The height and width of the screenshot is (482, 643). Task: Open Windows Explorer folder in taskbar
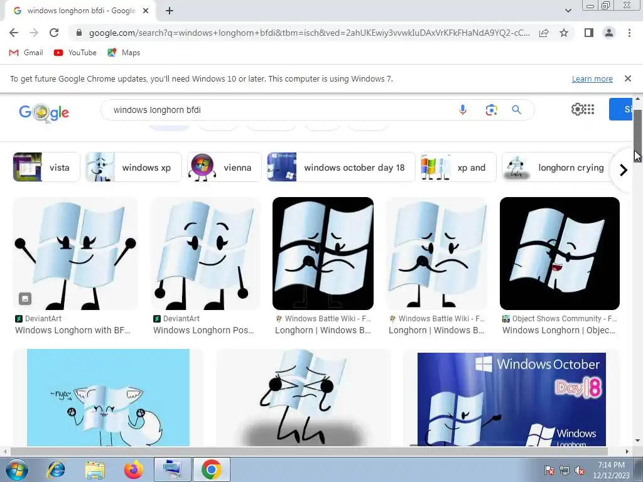pyautogui.click(x=95, y=469)
